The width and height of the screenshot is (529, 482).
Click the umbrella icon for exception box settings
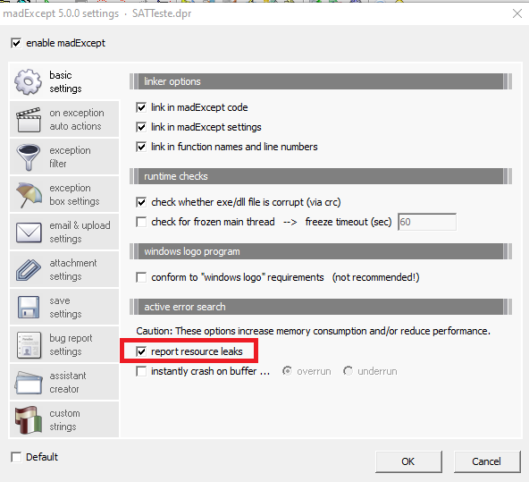29,195
